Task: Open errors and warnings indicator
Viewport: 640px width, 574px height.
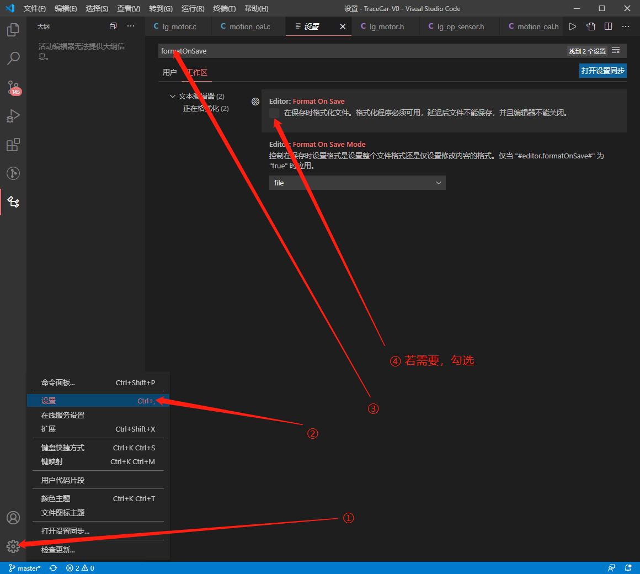Action: pyautogui.click(x=80, y=568)
